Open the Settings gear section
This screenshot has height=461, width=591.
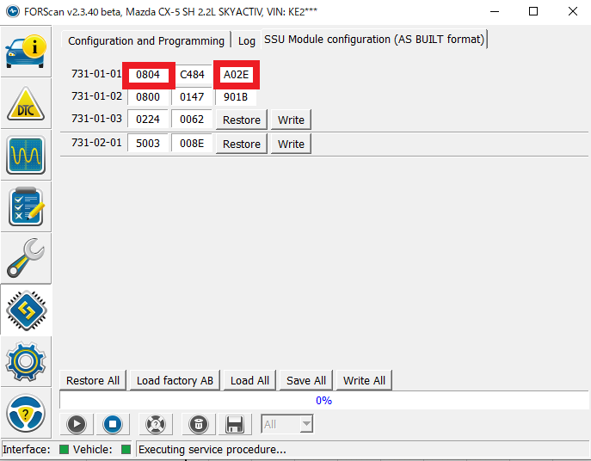pos(26,362)
